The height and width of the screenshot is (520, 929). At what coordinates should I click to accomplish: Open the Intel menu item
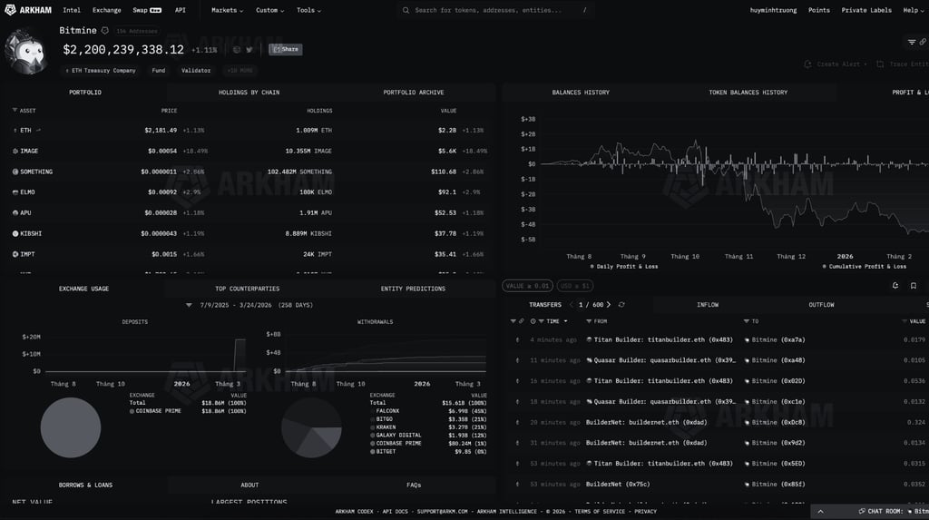click(x=72, y=10)
